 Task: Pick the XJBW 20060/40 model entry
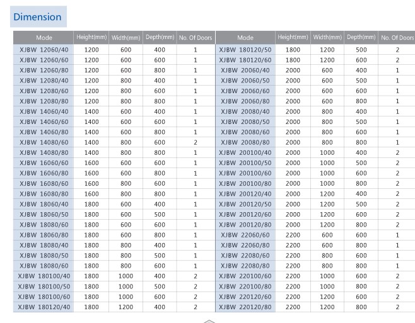245,71
